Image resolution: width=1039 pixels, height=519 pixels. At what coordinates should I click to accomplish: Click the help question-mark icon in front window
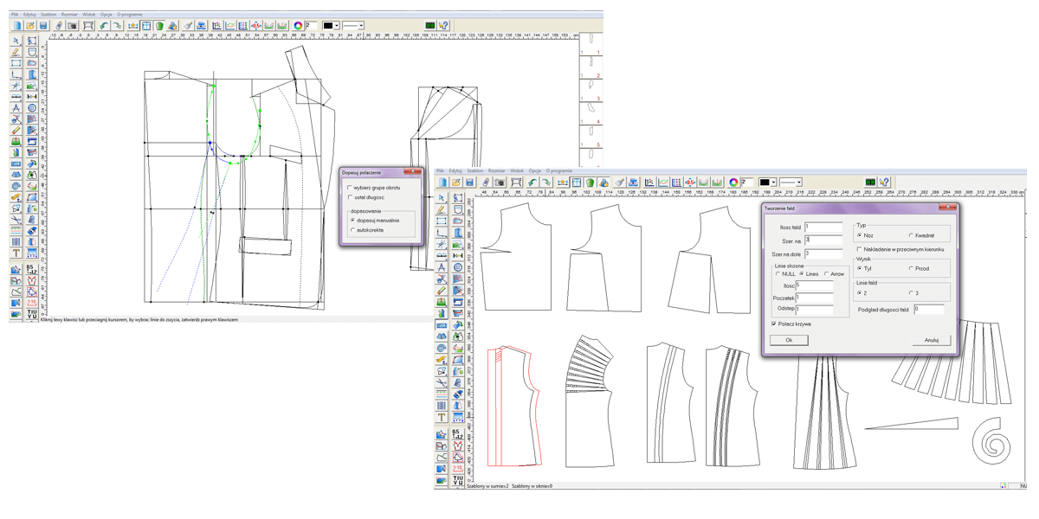[884, 183]
